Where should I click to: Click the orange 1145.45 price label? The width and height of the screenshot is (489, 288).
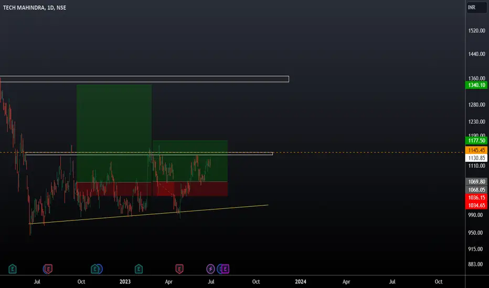[476, 150]
